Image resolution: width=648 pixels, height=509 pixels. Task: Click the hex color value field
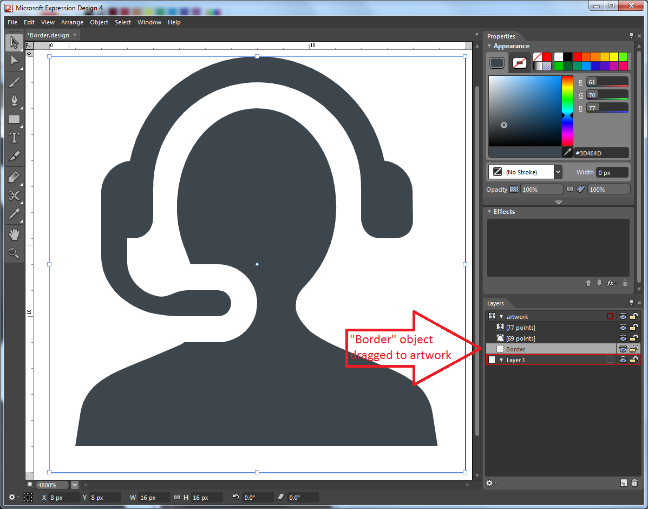tap(601, 153)
